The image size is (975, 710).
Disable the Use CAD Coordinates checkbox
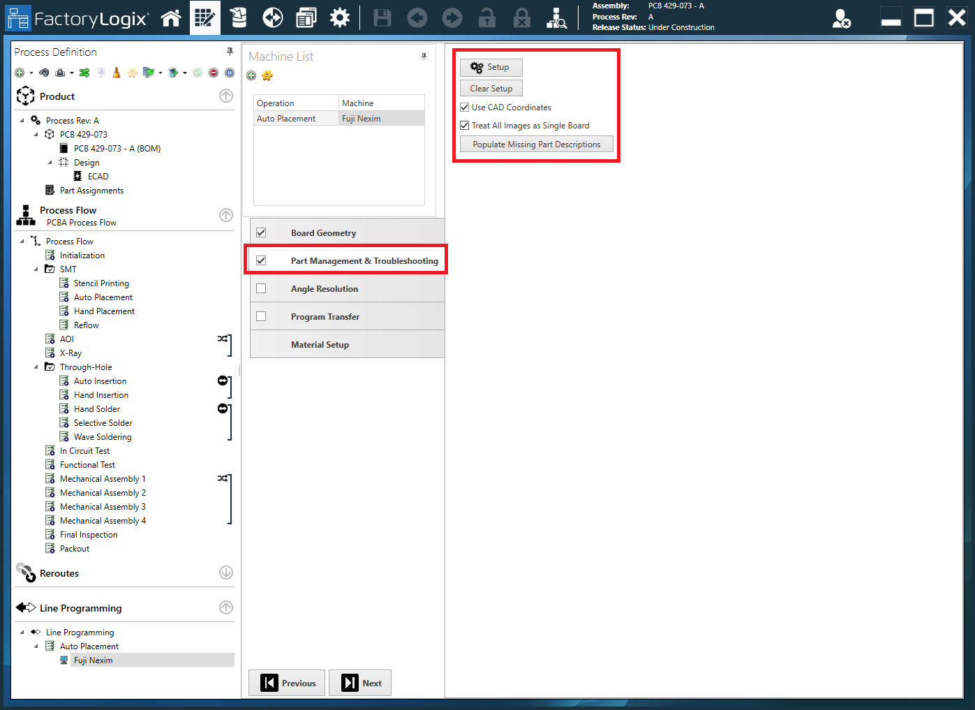(x=464, y=107)
